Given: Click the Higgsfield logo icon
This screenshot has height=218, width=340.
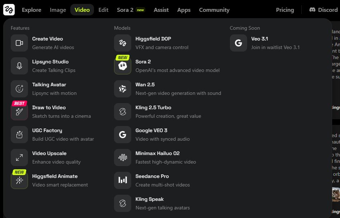Looking at the screenshot, I should [x=9, y=10].
